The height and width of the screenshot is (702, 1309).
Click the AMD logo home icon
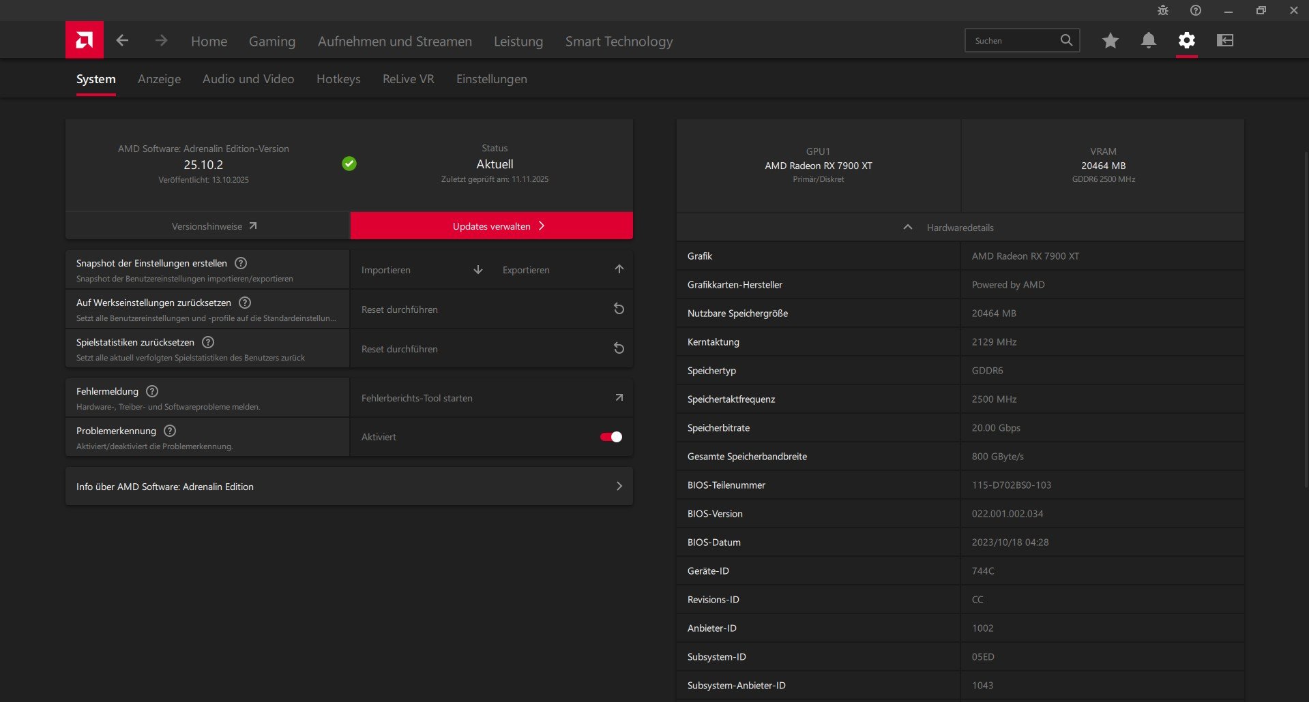85,40
